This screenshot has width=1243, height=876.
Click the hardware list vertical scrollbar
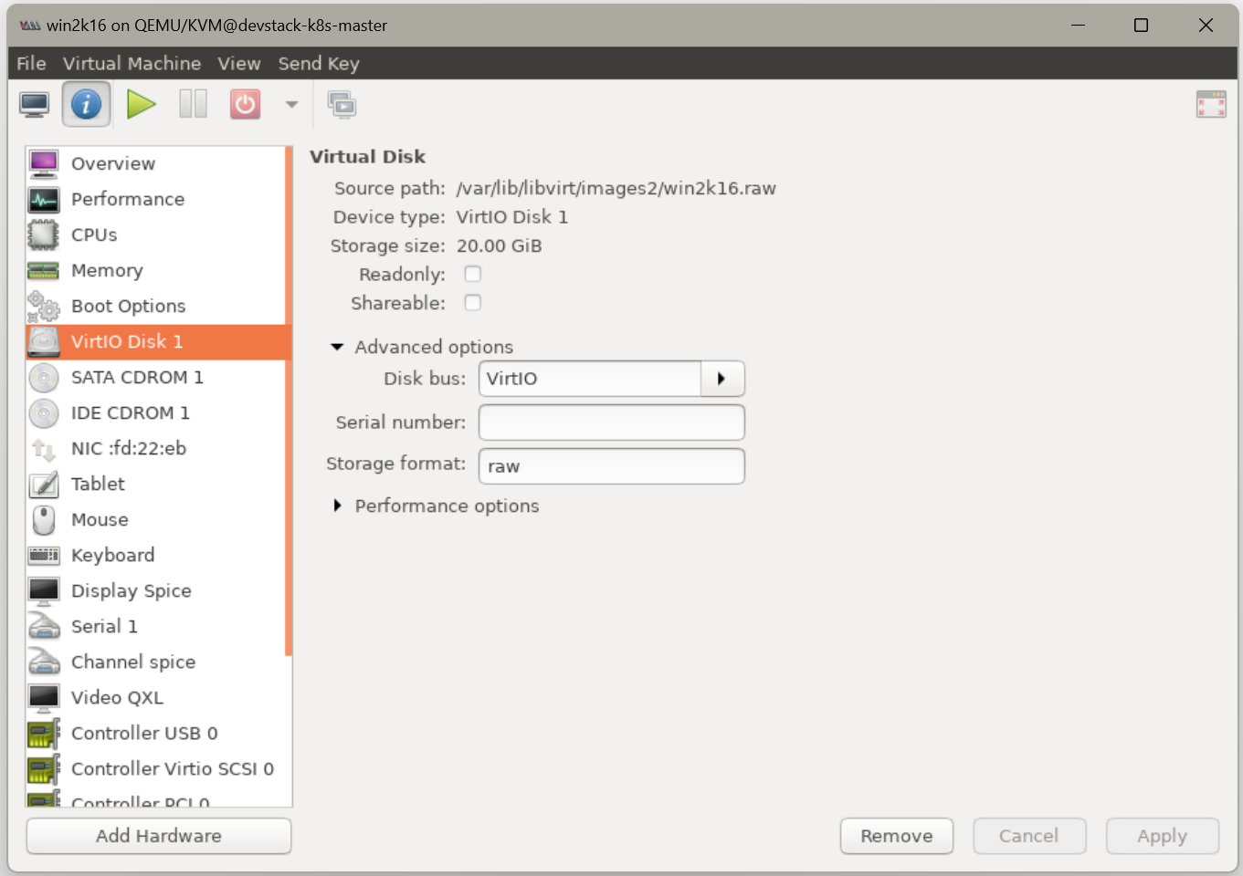pyautogui.click(x=289, y=401)
